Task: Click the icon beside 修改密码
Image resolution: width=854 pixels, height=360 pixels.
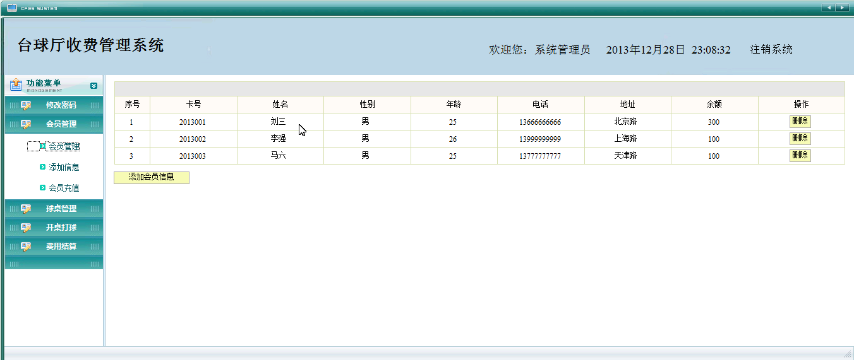Action: 26,105
